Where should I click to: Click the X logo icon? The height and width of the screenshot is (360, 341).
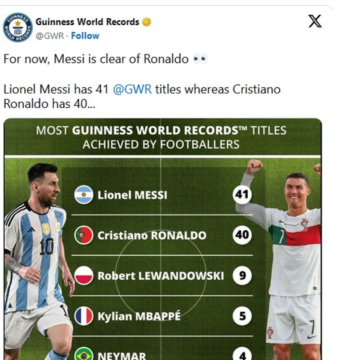click(315, 21)
